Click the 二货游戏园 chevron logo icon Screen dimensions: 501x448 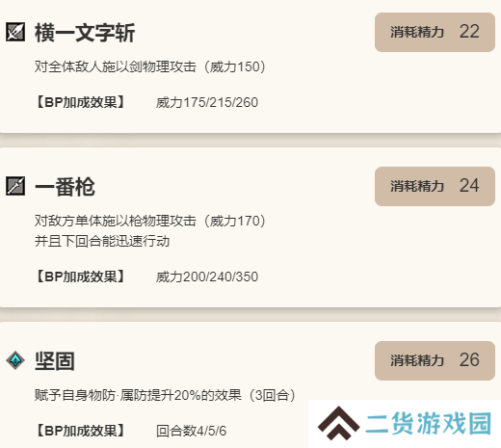(x=338, y=423)
